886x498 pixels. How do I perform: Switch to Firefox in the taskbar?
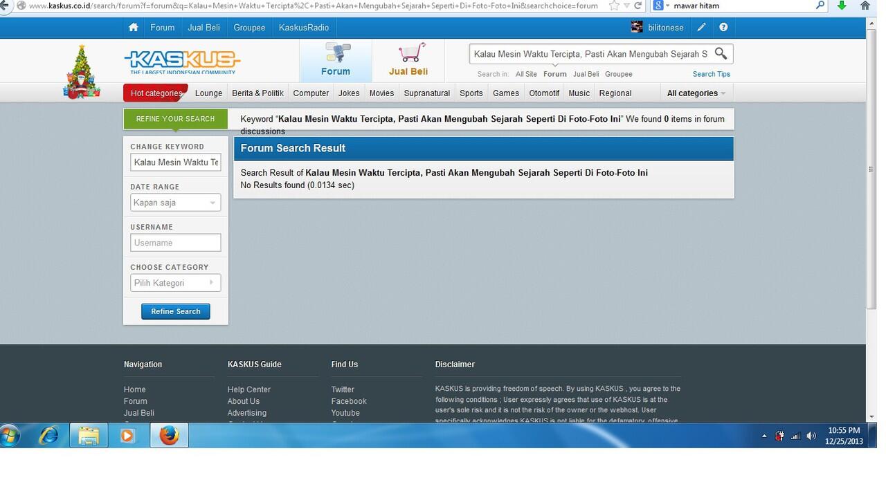tap(169, 436)
